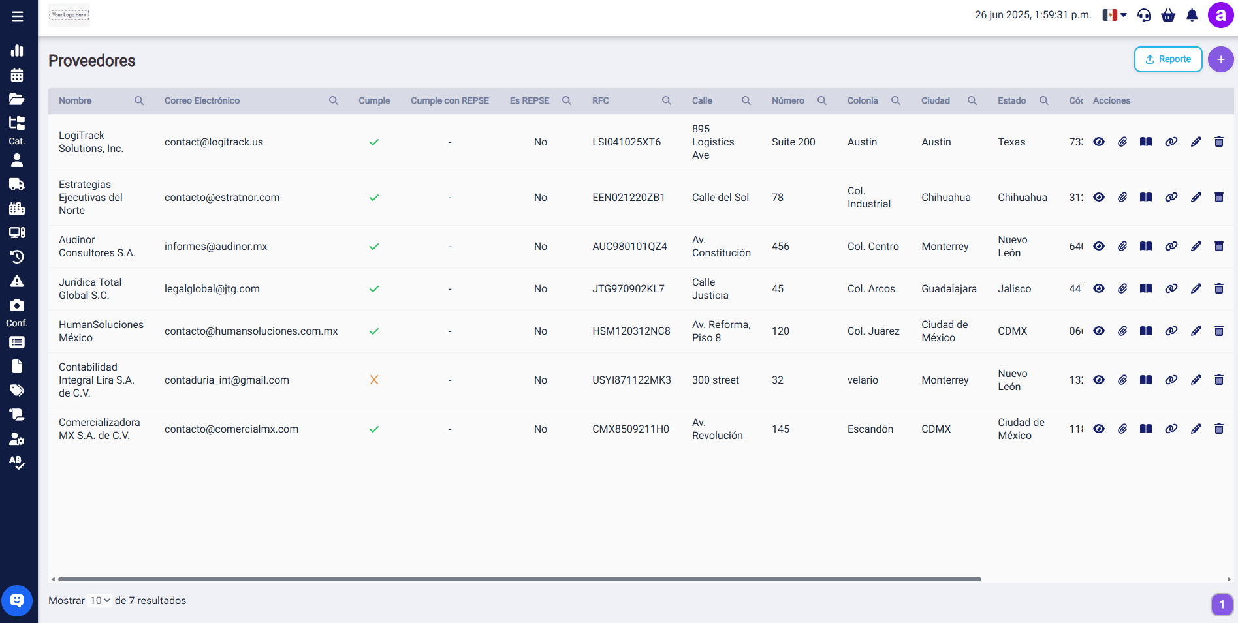Search the Nombre column
The height and width of the screenshot is (623, 1238).
pyautogui.click(x=139, y=100)
